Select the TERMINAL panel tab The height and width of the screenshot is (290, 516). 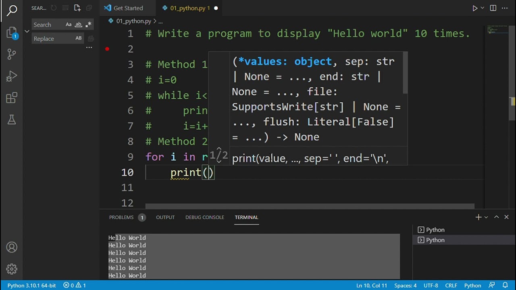coord(246,217)
